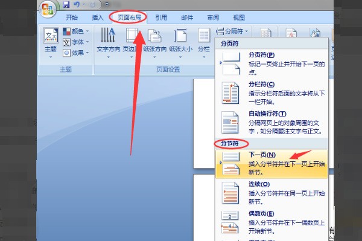The width and height of the screenshot is (362, 241).
Task: Expand the 文字方向 dropdown arrow
Action: [108, 57]
